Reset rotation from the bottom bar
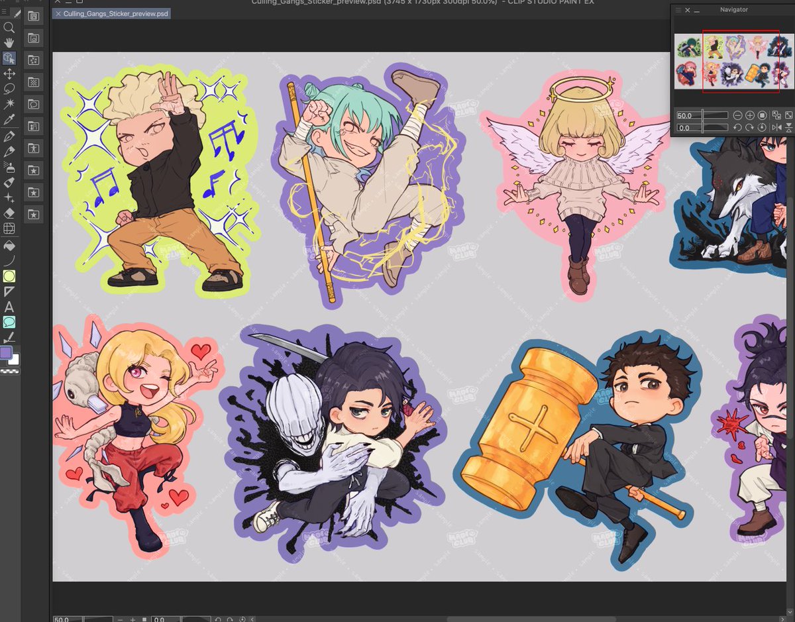The height and width of the screenshot is (622, 795). pyautogui.click(x=242, y=619)
